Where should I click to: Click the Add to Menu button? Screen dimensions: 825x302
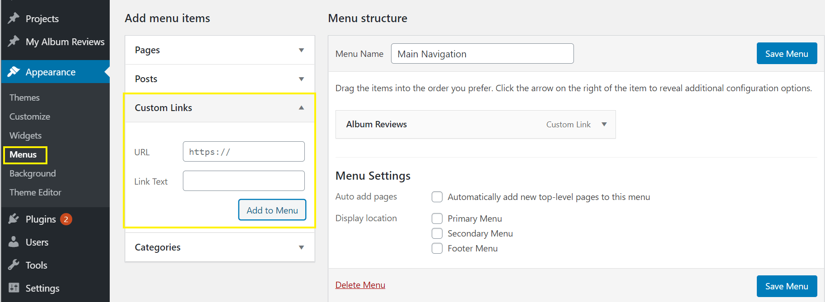pyautogui.click(x=272, y=210)
